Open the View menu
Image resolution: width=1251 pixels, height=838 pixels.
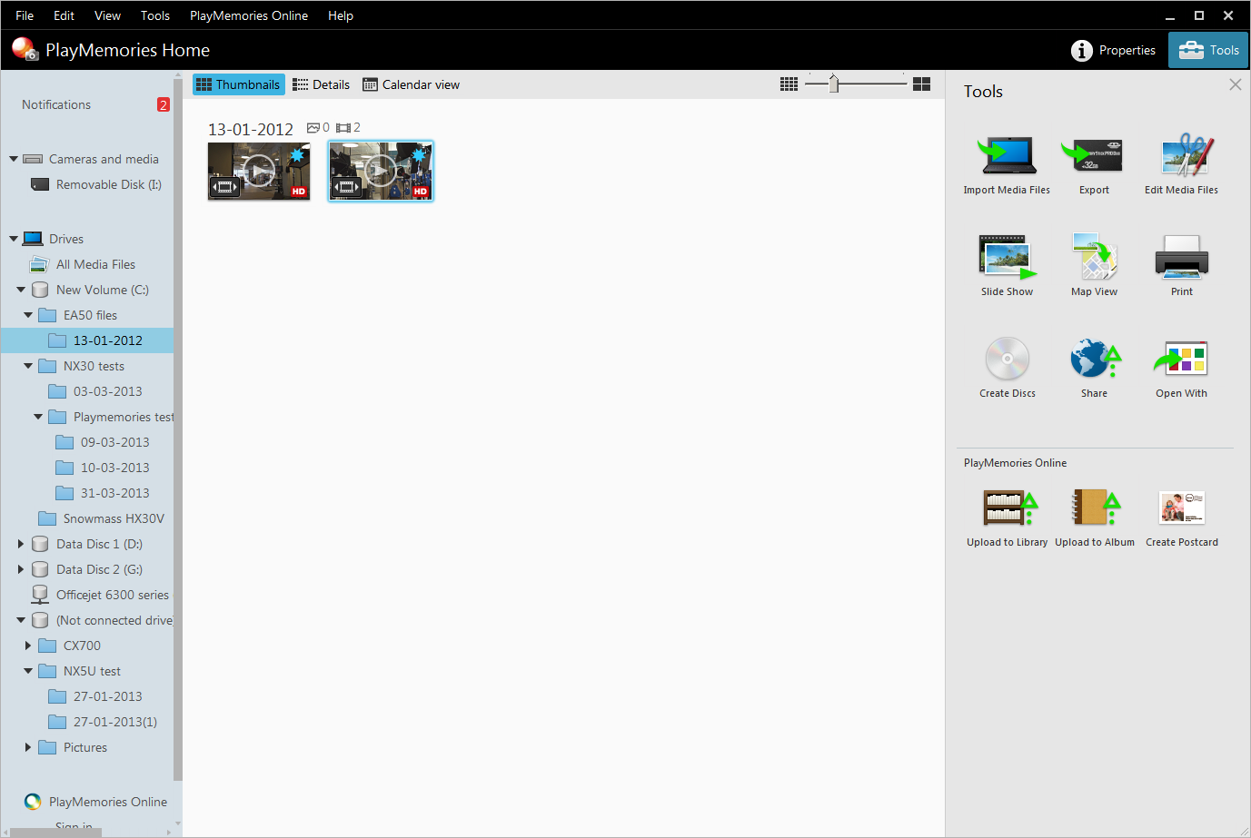click(107, 15)
